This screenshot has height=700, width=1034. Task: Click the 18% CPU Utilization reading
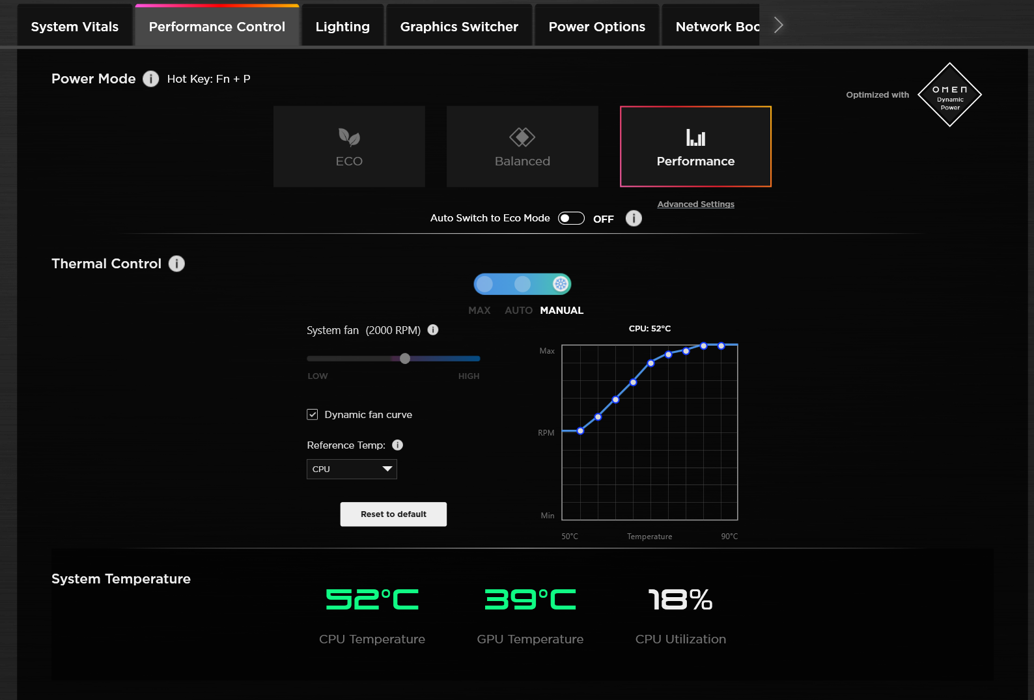pyautogui.click(x=680, y=600)
